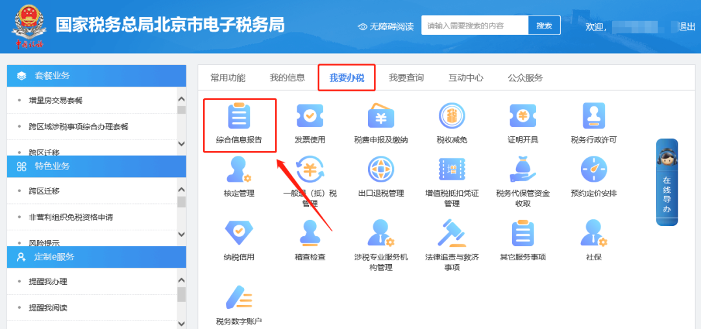Switch to 我的信息 tab
The width and height of the screenshot is (701, 329).
pyautogui.click(x=288, y=78)
